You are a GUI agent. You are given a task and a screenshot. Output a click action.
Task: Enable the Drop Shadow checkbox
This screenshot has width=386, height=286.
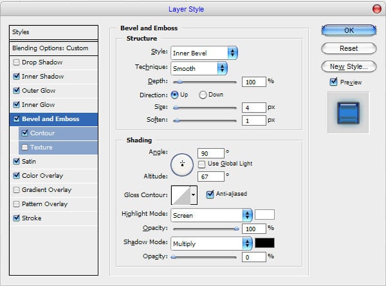pyautogui.click(x=16, y=62)
